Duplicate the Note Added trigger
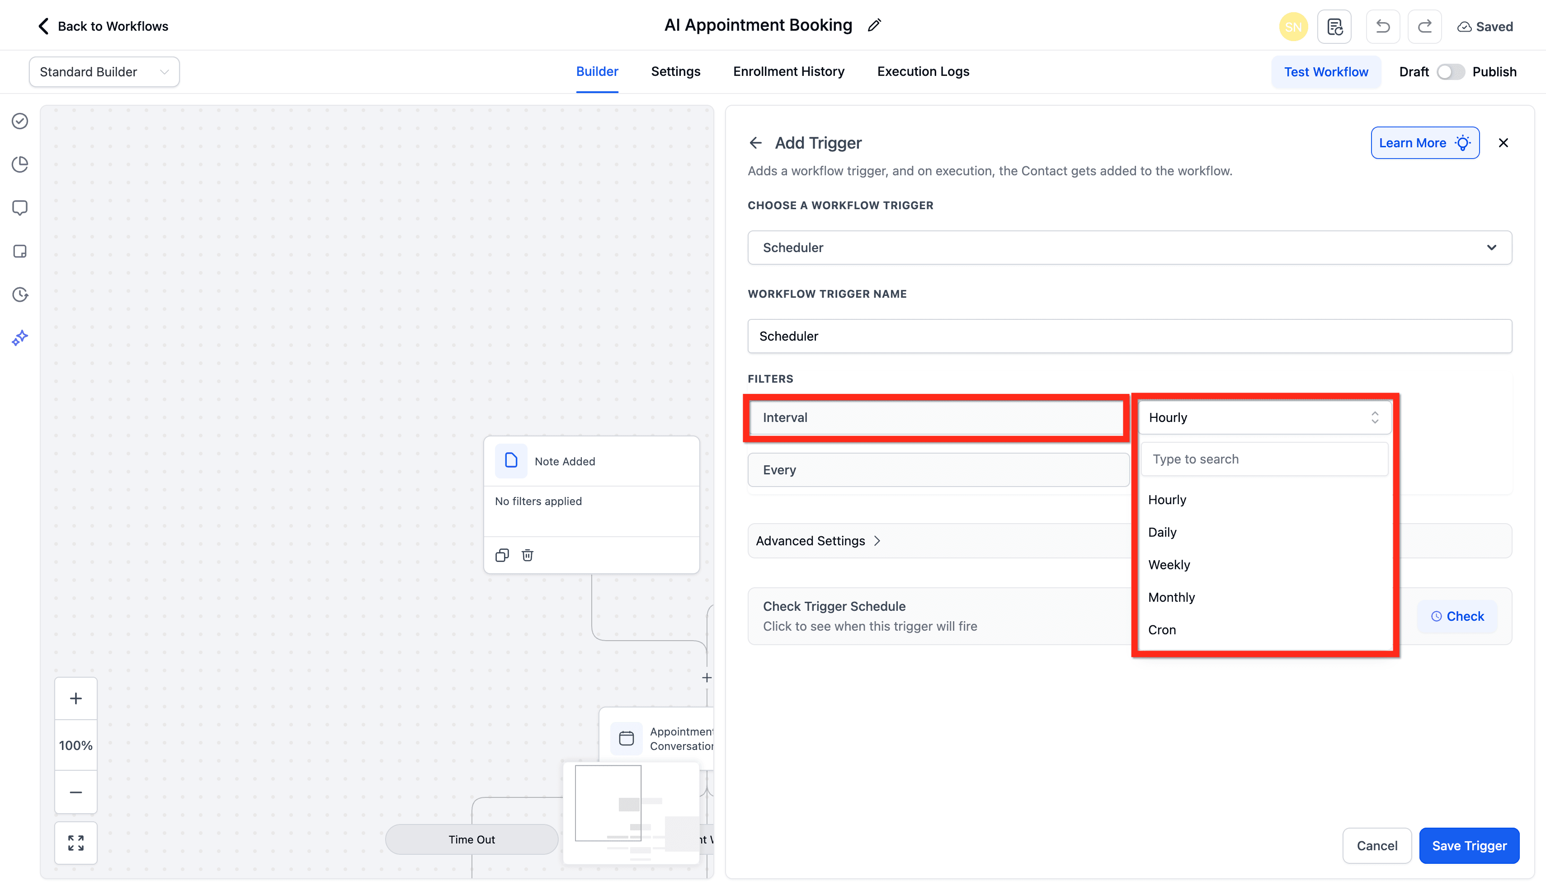The image size is (1546, 890). point(502,555)
